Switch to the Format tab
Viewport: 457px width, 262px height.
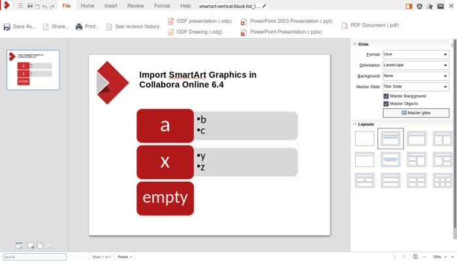(162, 6)
